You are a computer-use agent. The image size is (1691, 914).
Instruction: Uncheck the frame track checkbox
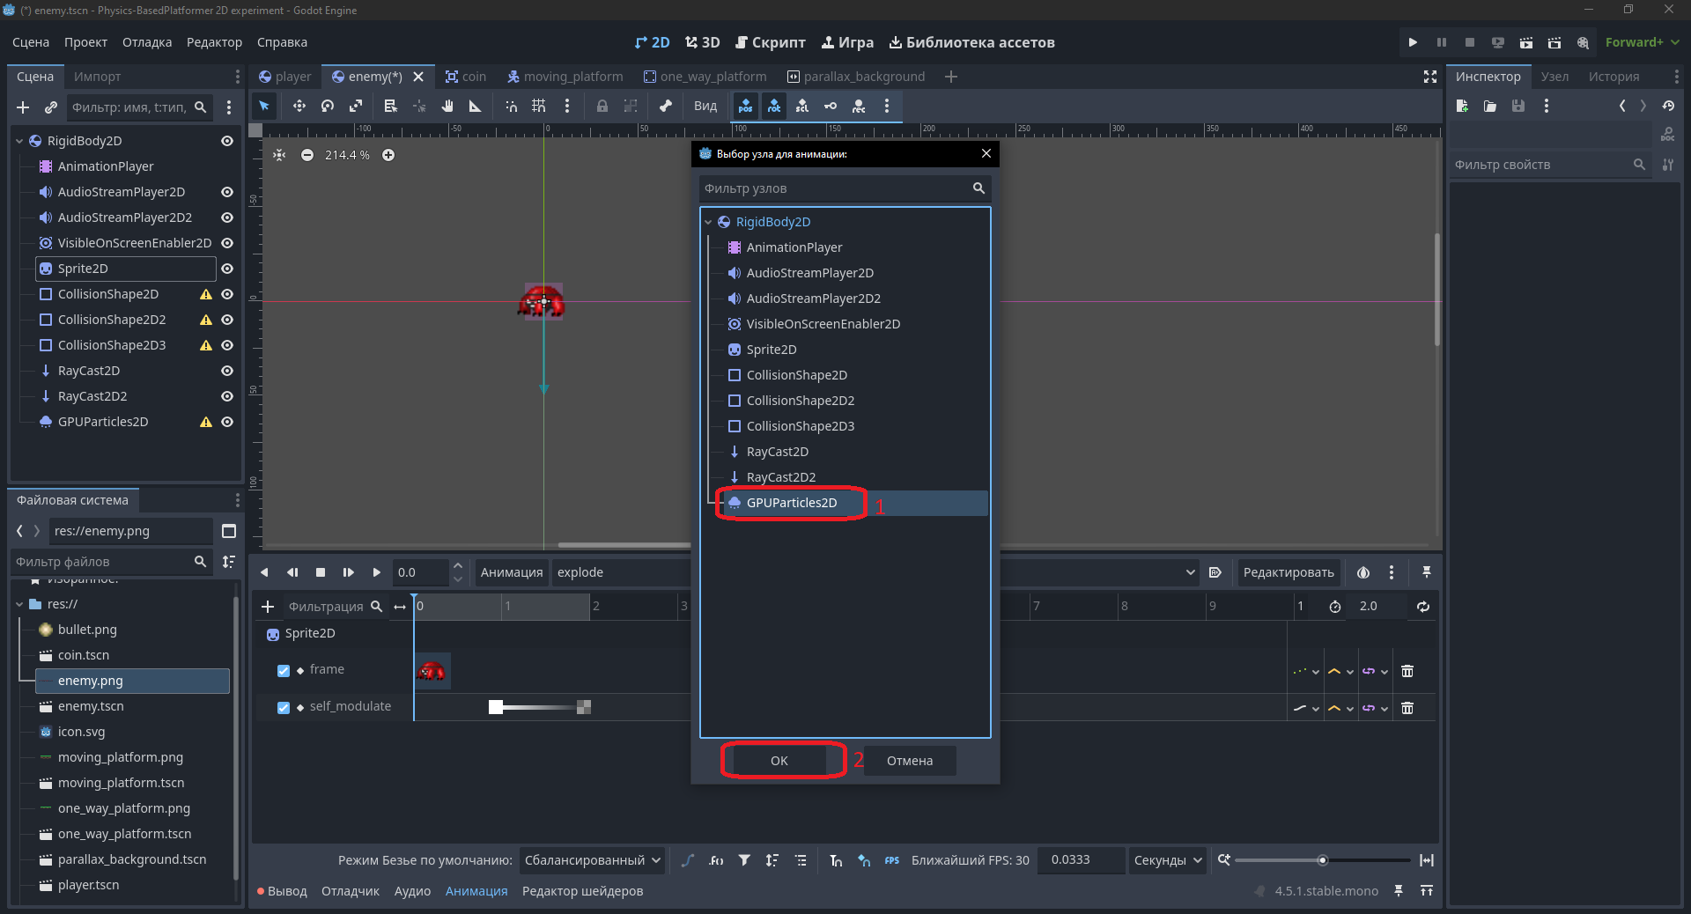point(284,670)
